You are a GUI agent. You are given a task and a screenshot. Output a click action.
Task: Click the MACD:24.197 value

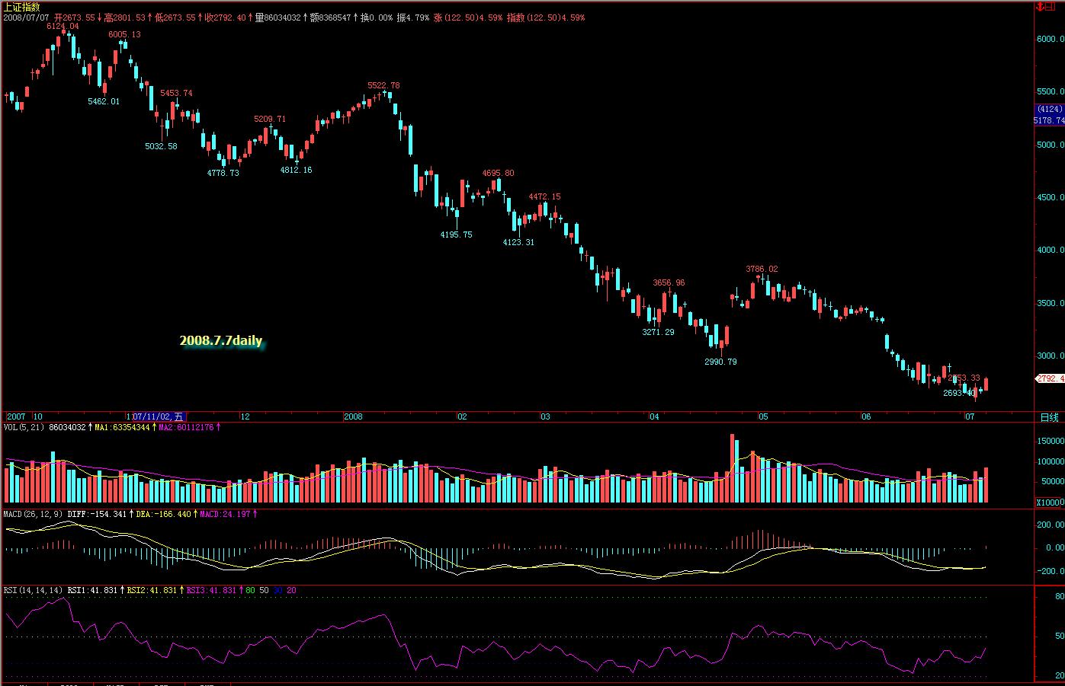[x=226, y=514]
